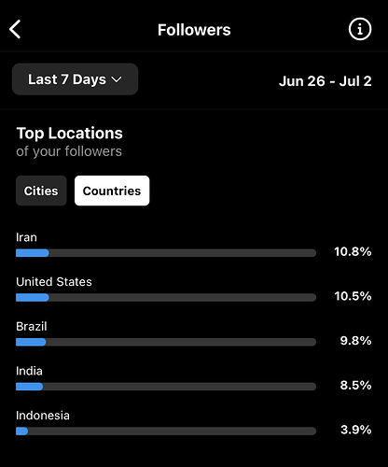
Task: Click the 10.8% value for Iran
Action: pos(353,251)
